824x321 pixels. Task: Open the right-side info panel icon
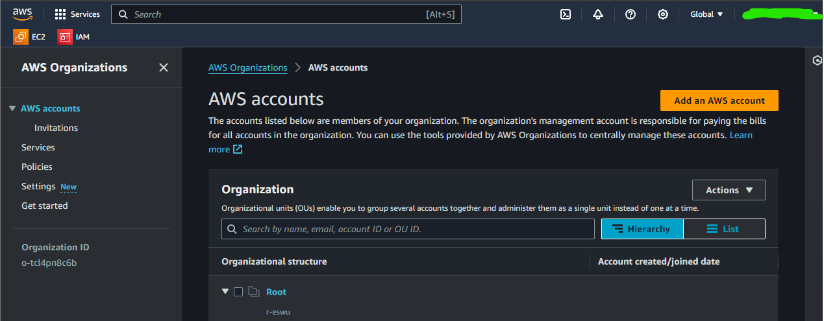click(818, 60)
